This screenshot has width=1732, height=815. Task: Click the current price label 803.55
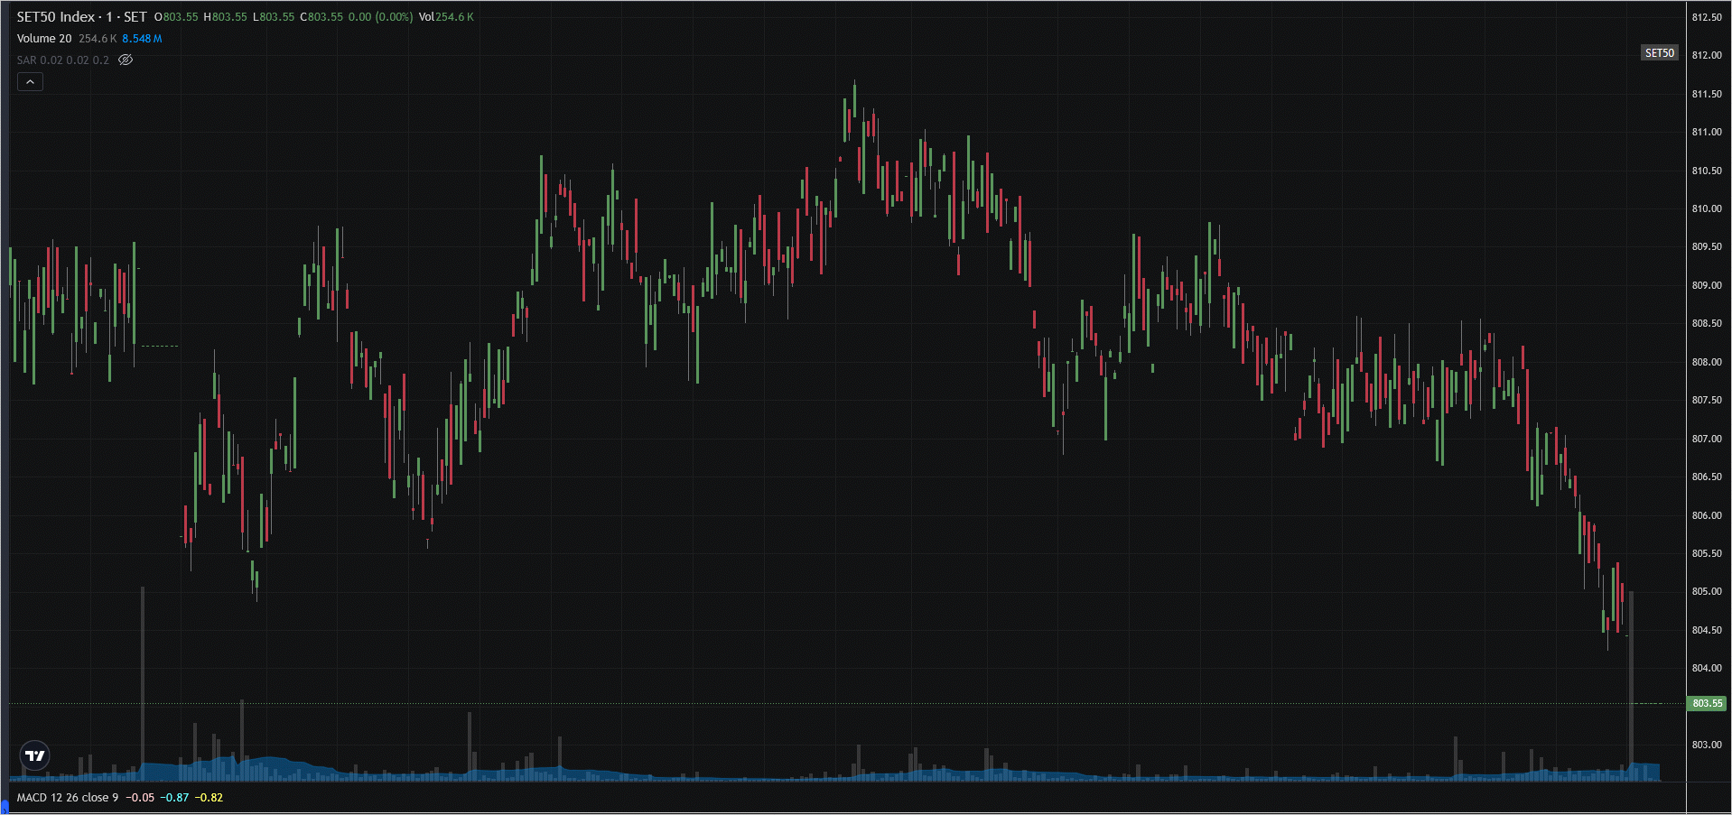point(1707,703)
